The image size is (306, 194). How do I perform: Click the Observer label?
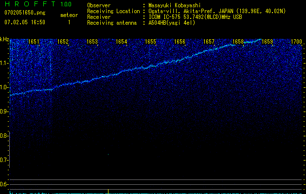99,5
